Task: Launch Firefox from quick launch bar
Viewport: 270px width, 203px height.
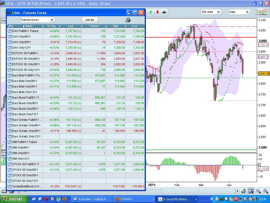Action: coord(65,199)
